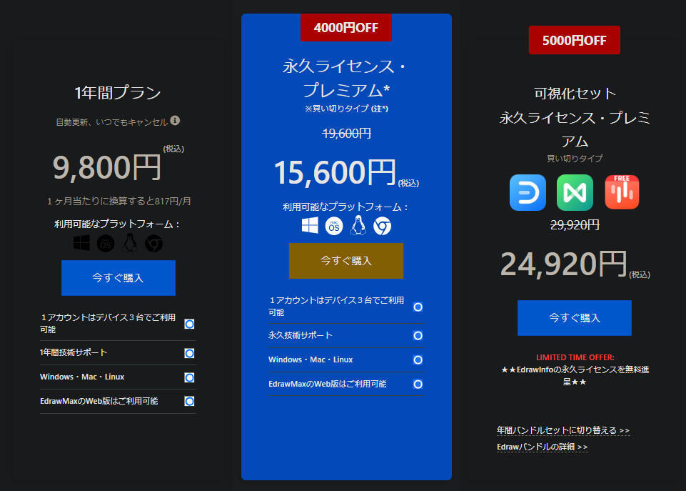The width and height of the screenshot is (686, 491).
Task: Click the struck-through 29,920円 price
Action: 575,224
